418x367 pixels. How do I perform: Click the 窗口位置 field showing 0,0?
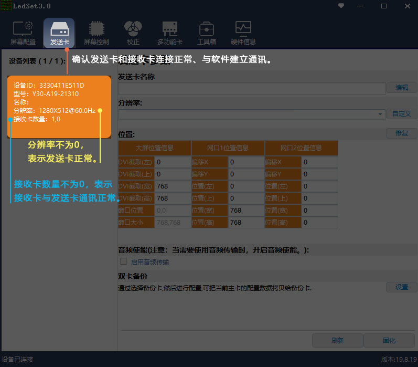coord(173,211)
